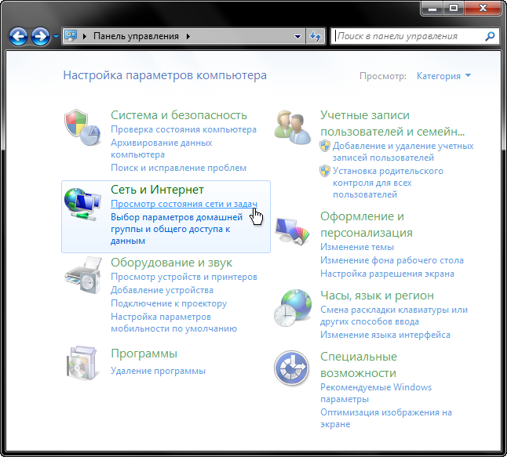Click the Специальные возможности ease of access icon
Image resolution: width=507 pixels, height=457 pixels.
click(x=292, y=368)
